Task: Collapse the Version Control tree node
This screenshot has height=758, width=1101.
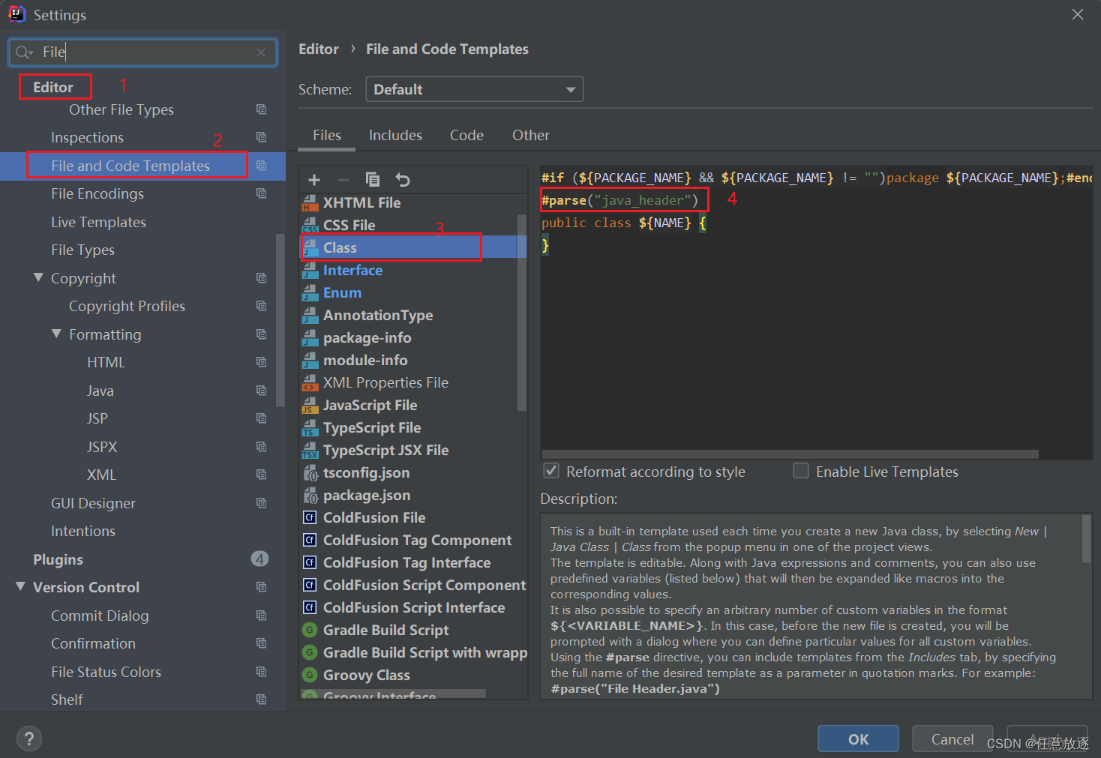Action: point(20,586)
